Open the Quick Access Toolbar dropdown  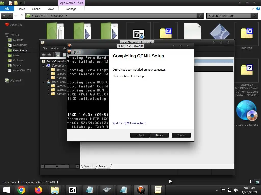(21, 3)
